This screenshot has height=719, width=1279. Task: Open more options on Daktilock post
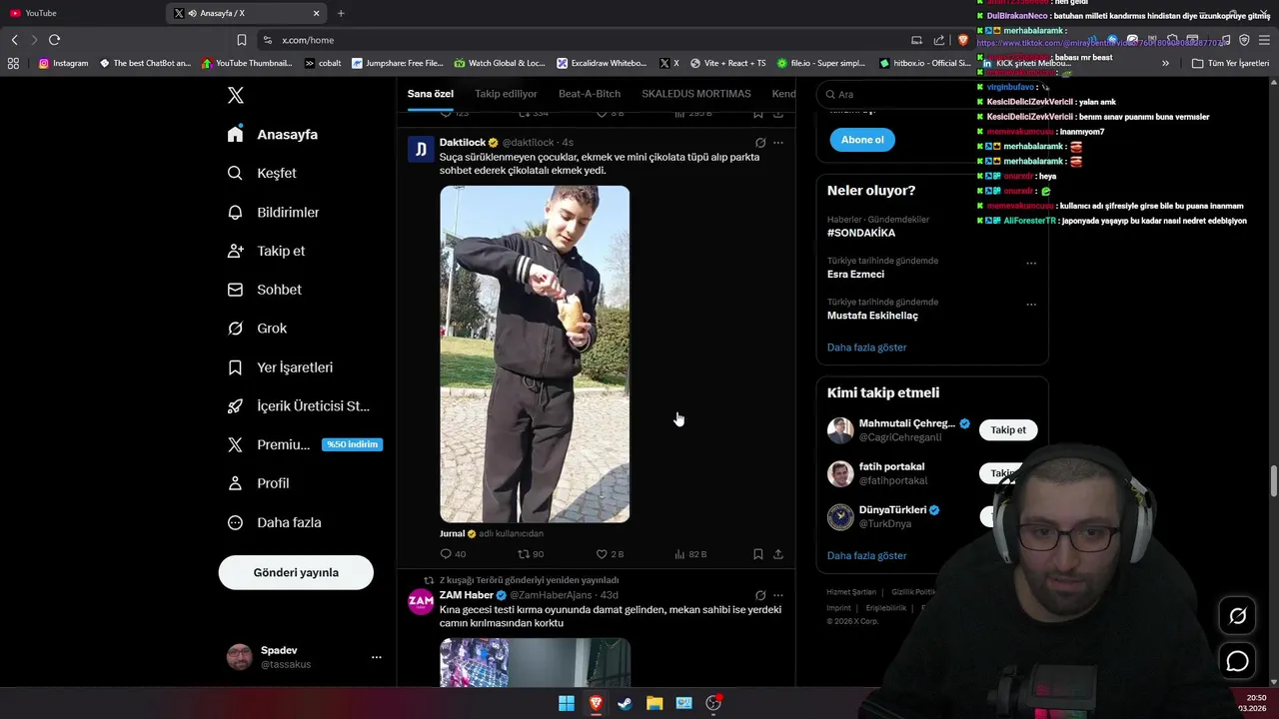[778, 143]
